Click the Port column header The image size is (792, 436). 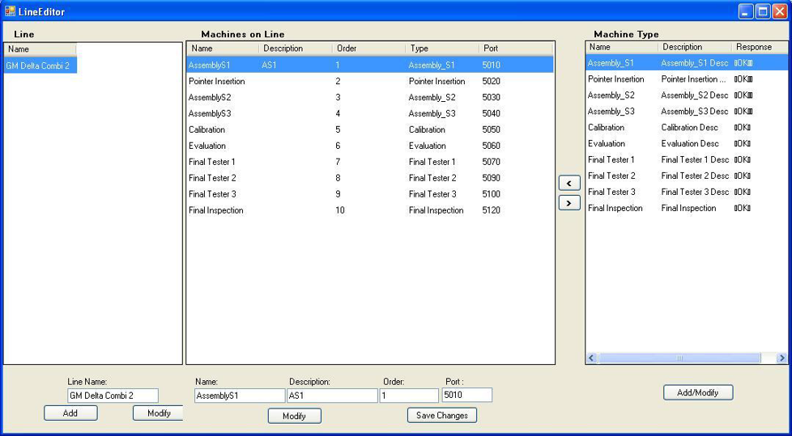(x=515, y=49)
